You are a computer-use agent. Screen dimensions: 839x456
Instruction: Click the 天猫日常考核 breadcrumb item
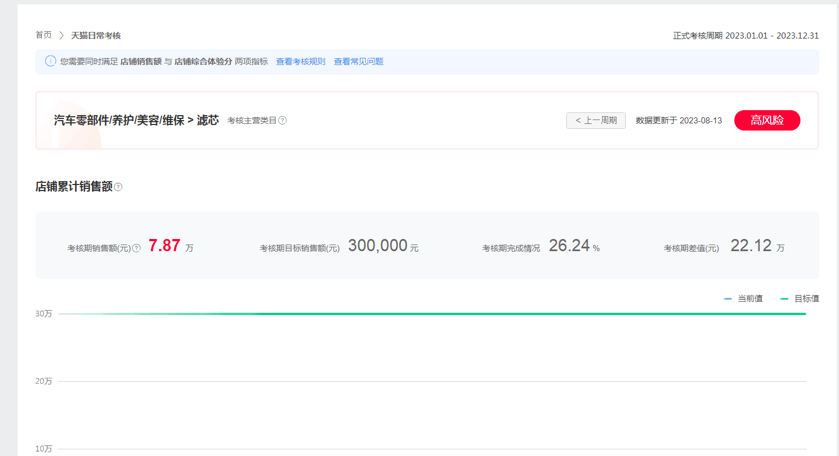coord(96,35)
